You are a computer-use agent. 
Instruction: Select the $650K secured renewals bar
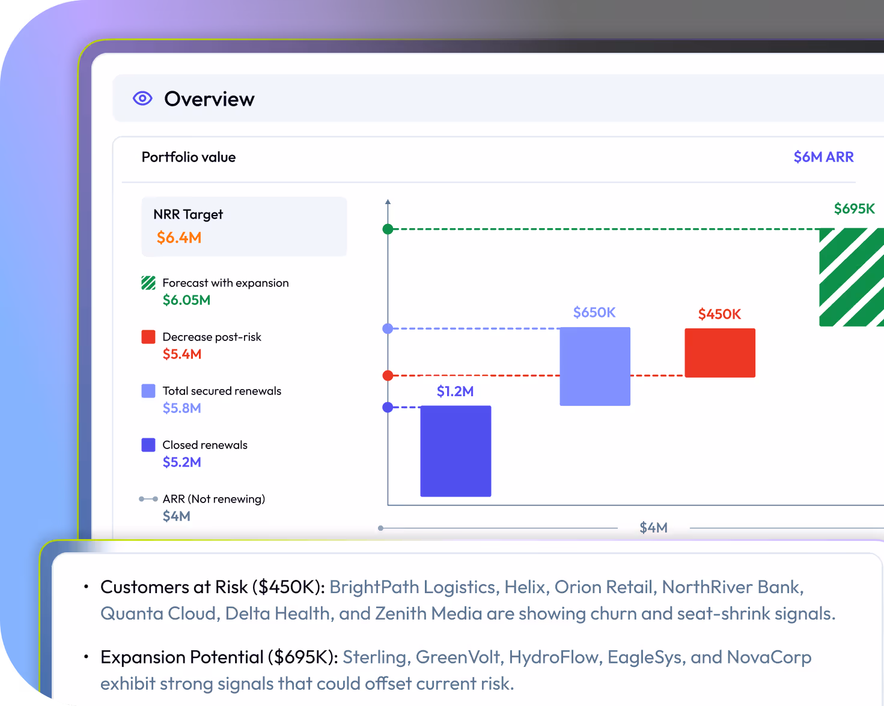click(x=594, y=366)
